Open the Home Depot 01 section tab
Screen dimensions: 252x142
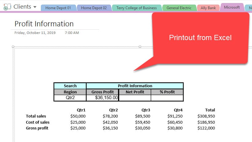[58, 8]
